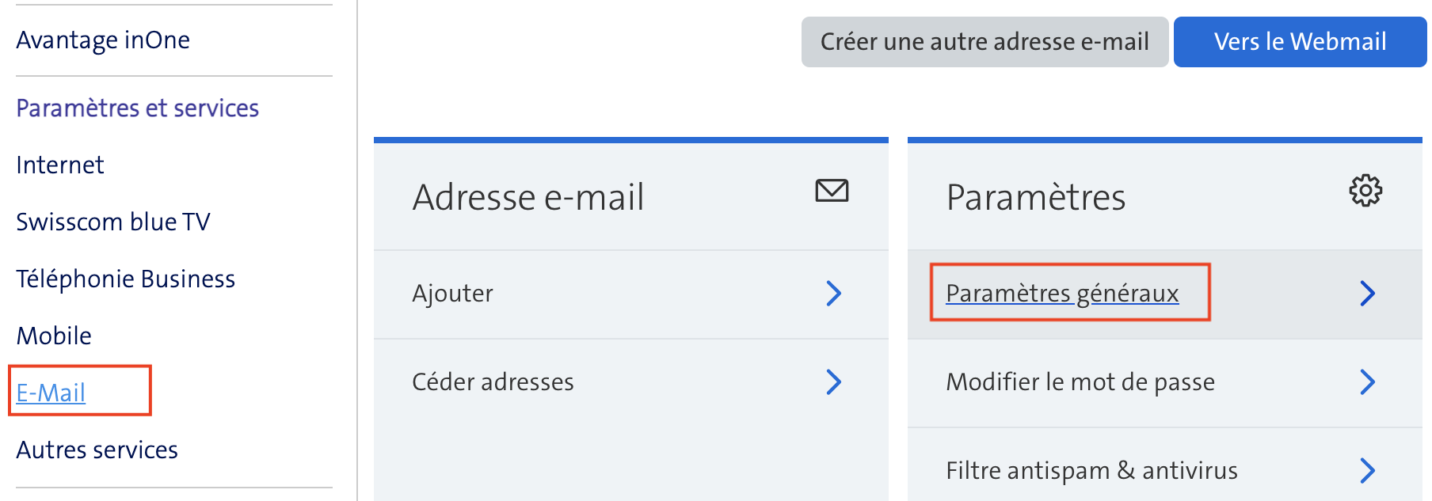Click the gear icon beside Paramètres
Screen dimensions: 1432x501
1365,191
